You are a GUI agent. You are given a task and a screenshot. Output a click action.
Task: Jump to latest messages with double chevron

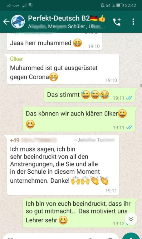pos(131,219)
